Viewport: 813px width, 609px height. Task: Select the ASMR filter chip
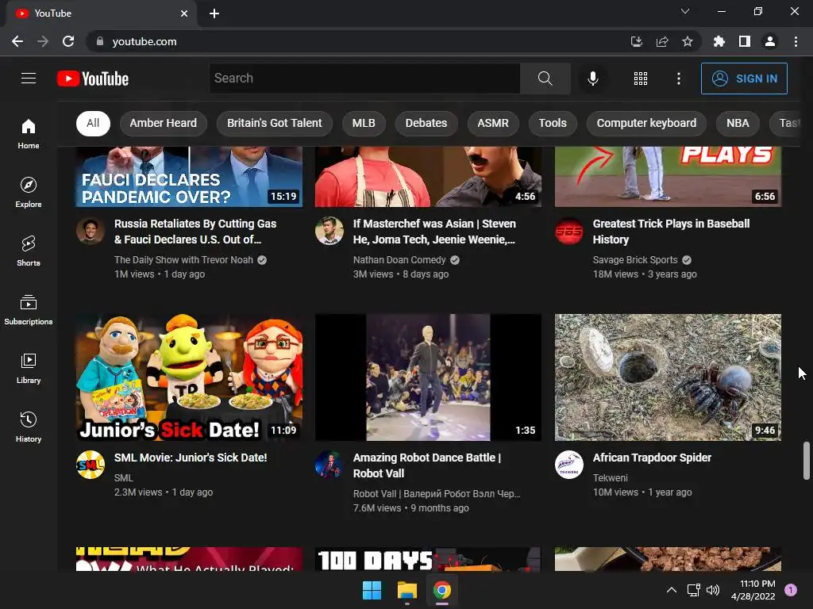(x=493, y=123)
